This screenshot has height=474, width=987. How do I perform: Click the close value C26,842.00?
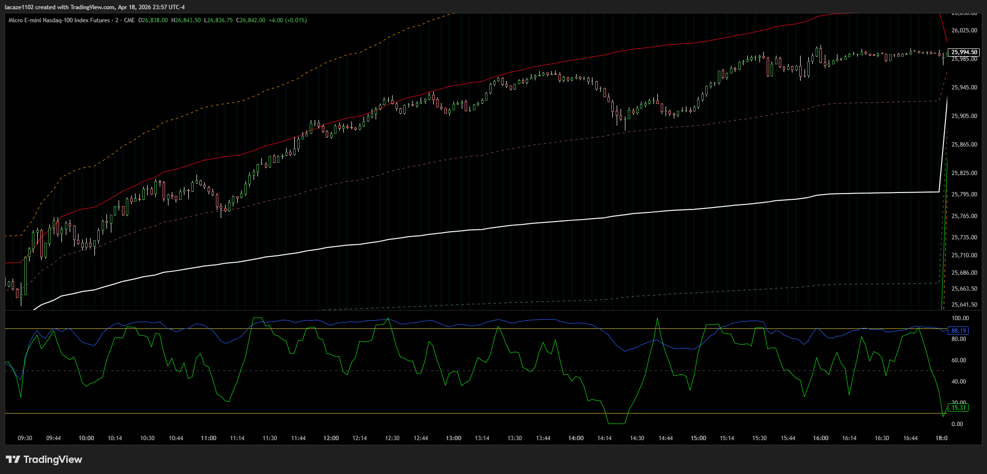click(x=251, y=20)
